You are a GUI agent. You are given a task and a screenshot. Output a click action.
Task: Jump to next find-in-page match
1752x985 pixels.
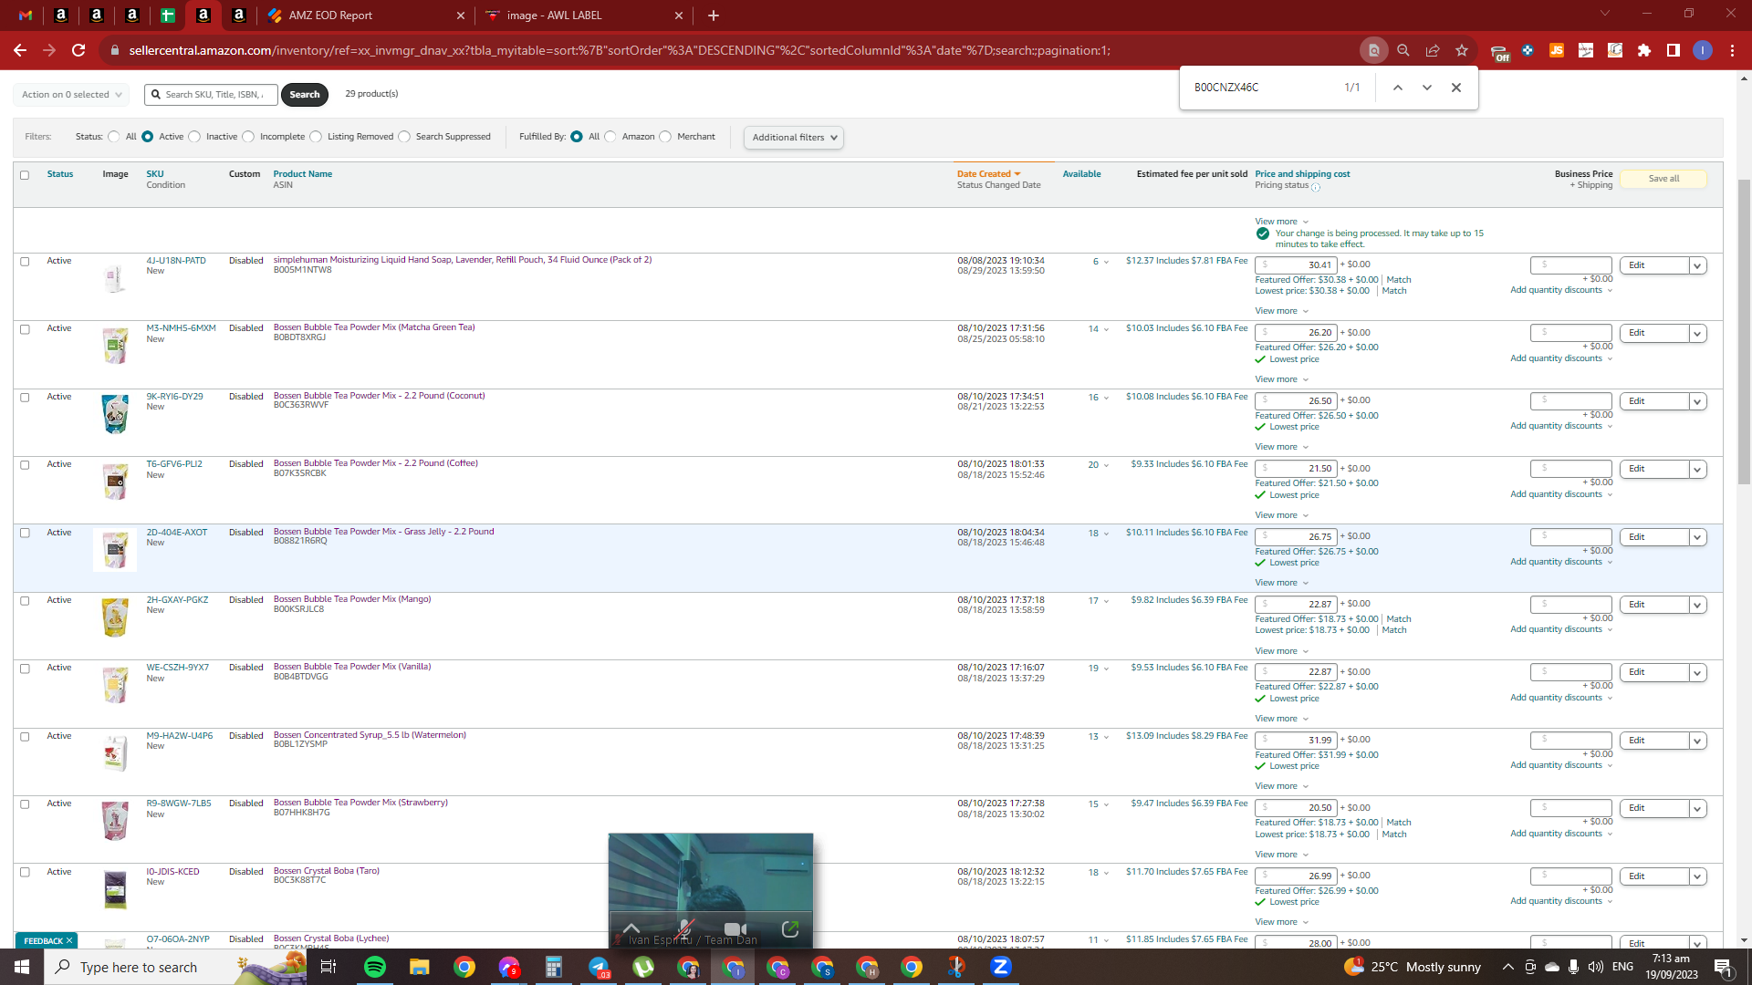1427,88
